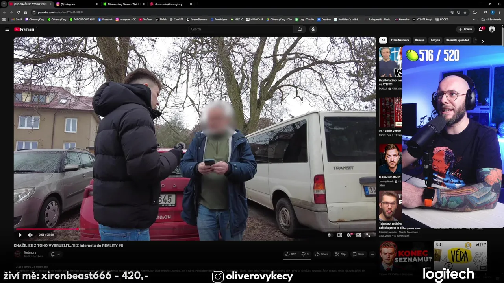Go to browser home page

26,12
